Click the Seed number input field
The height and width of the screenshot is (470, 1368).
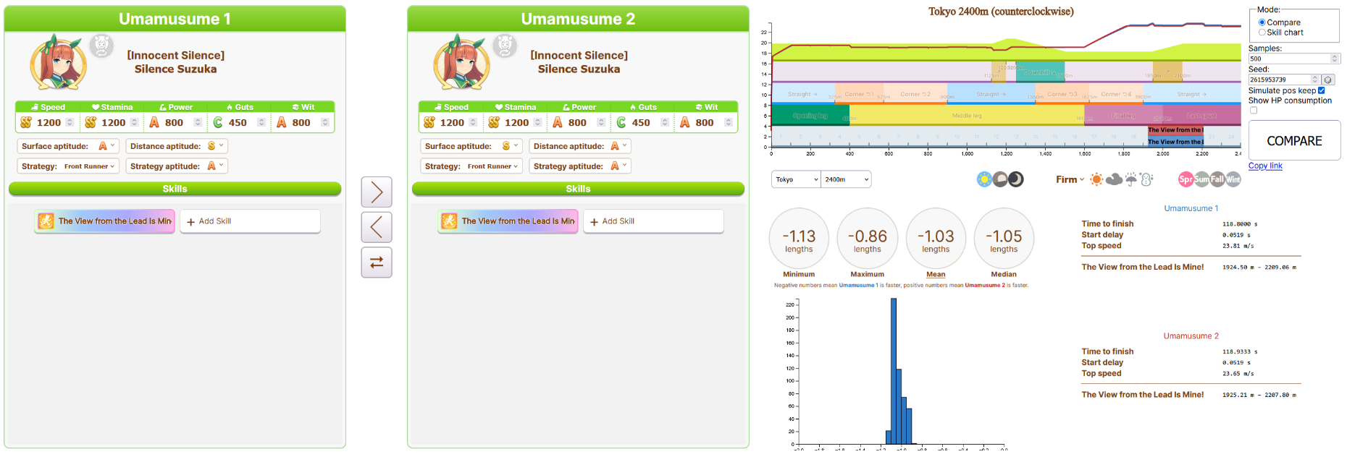click(x=1283, y=80)
